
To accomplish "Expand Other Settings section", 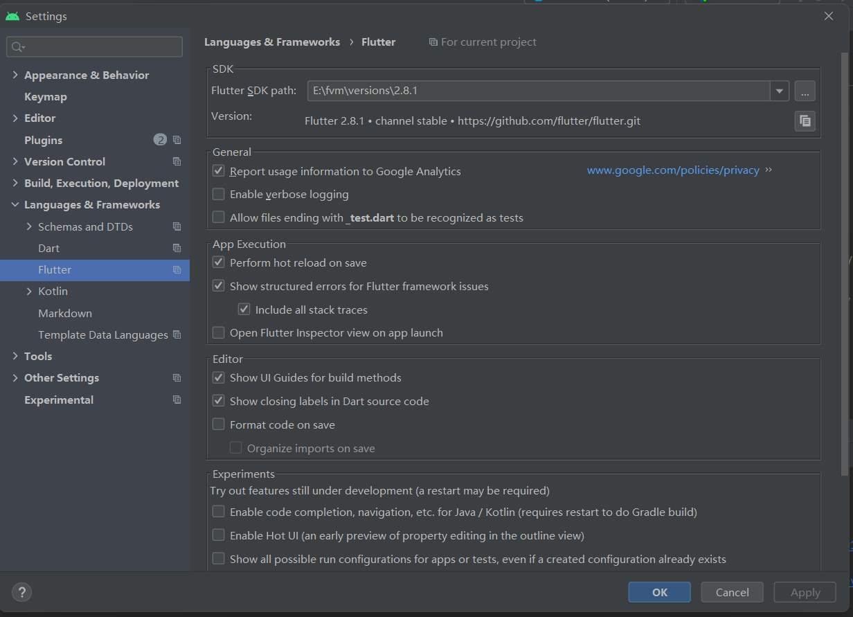I will pos(15,378).
